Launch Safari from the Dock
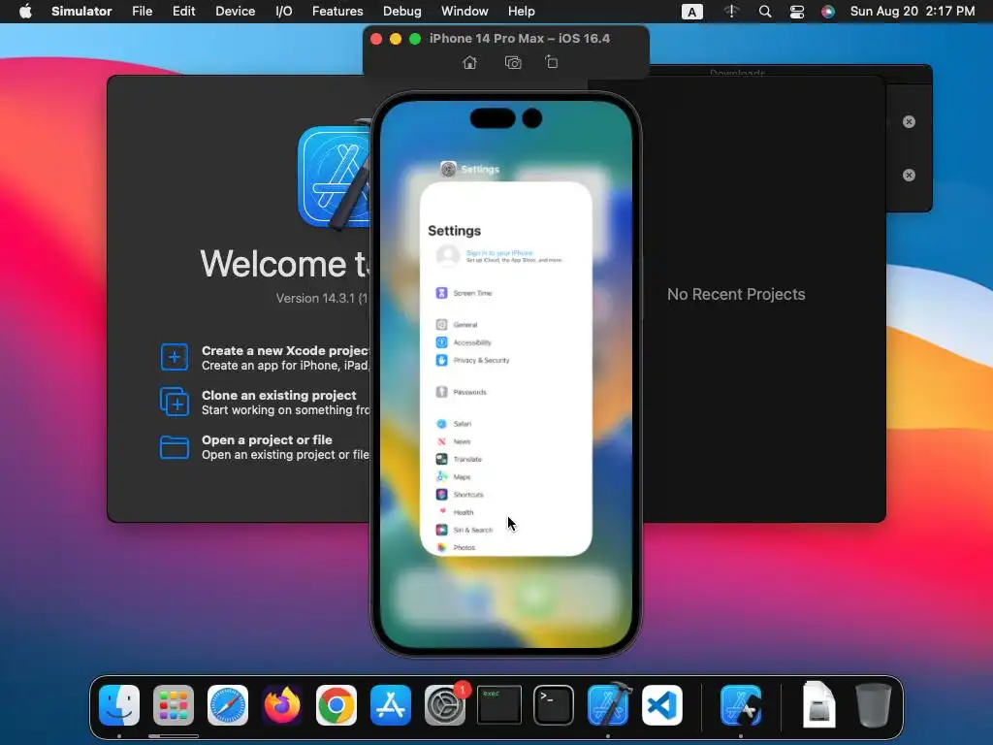The height and width of the screenshot is (745, 993). (228, 705)
